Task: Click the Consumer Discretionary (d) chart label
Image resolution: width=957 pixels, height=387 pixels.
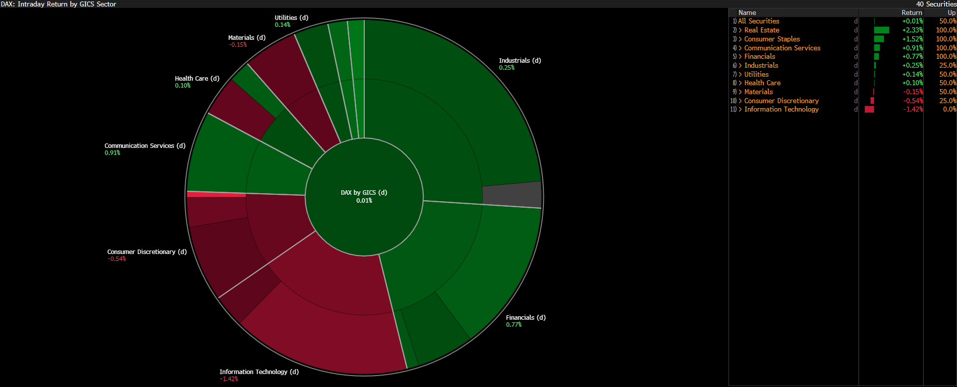Action: [x=147, y=252]
